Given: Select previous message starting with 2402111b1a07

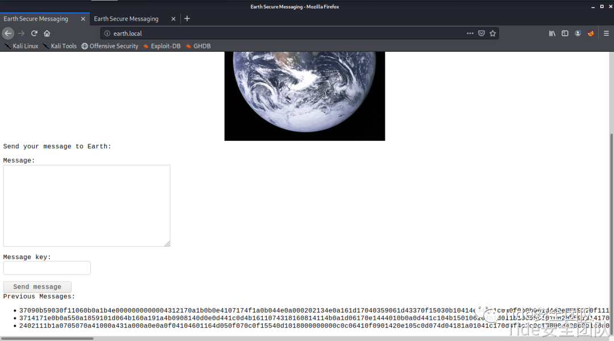Looking at the screenshot, I should [314, 325].
